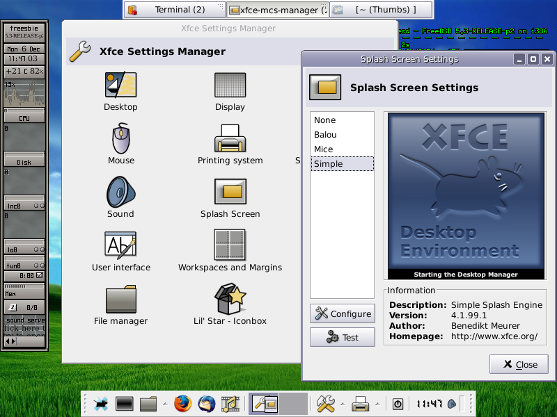
Task: Click the lnc0 network label in GKrellM
Action: click(x=14, y=206)
